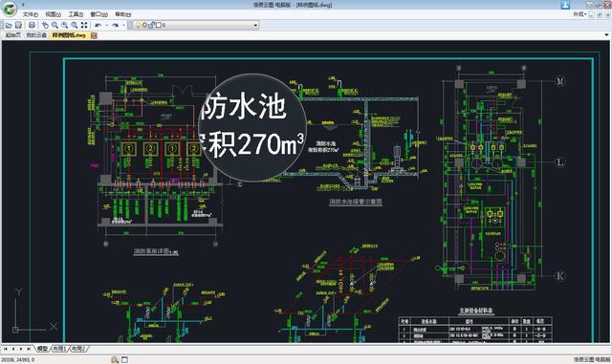The height and width of the screenshot is (364, 612).
Task: Toggle the layer light bulb visibility
Action: point(138,25)
